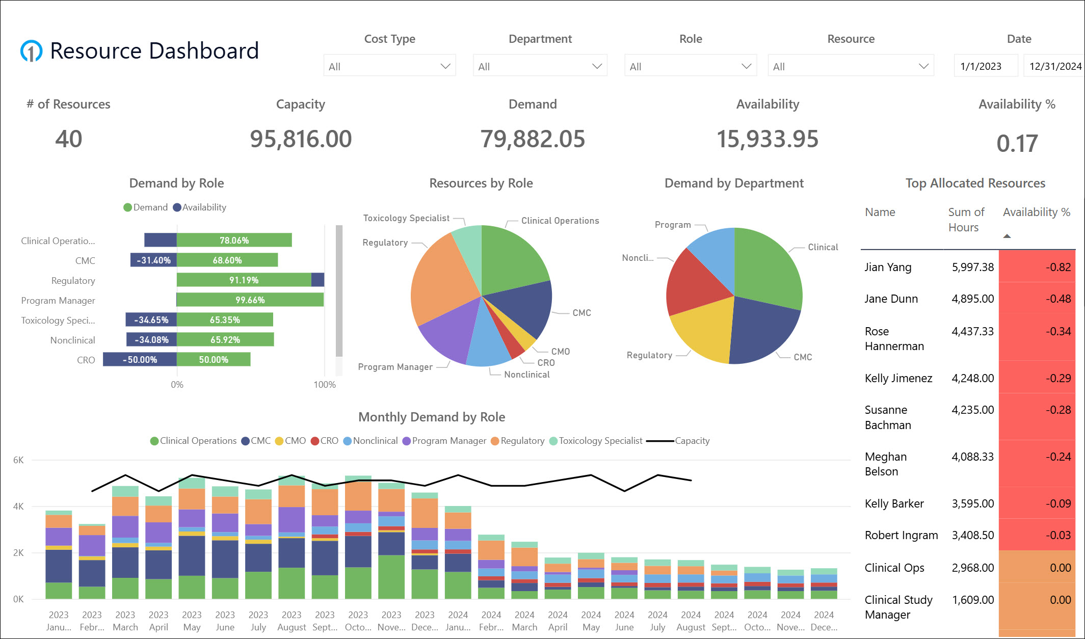The image size is (1085, 639).
Task: Select the Kelly Barker name cell
Action: tap(894, 503)
